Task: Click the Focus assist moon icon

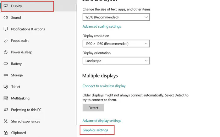Action: [6, 41]
